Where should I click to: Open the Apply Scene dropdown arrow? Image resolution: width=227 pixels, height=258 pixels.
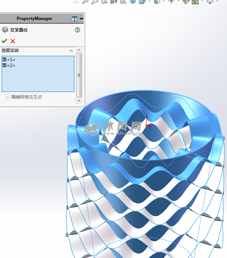[202, 1]
